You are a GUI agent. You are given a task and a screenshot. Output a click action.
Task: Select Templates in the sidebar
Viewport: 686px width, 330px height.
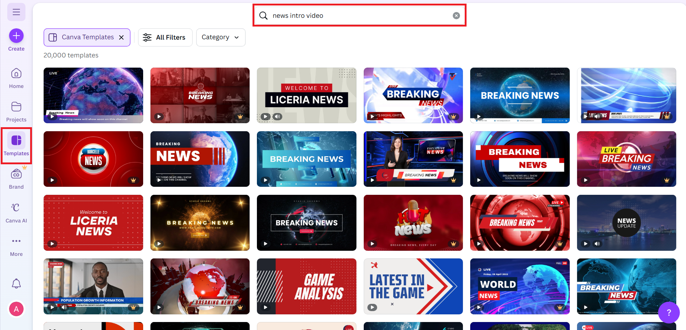coord(16,145)
